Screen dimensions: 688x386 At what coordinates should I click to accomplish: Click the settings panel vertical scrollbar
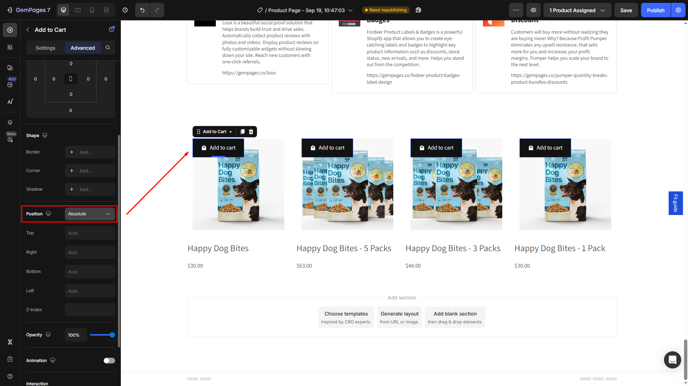coord(119,240)
